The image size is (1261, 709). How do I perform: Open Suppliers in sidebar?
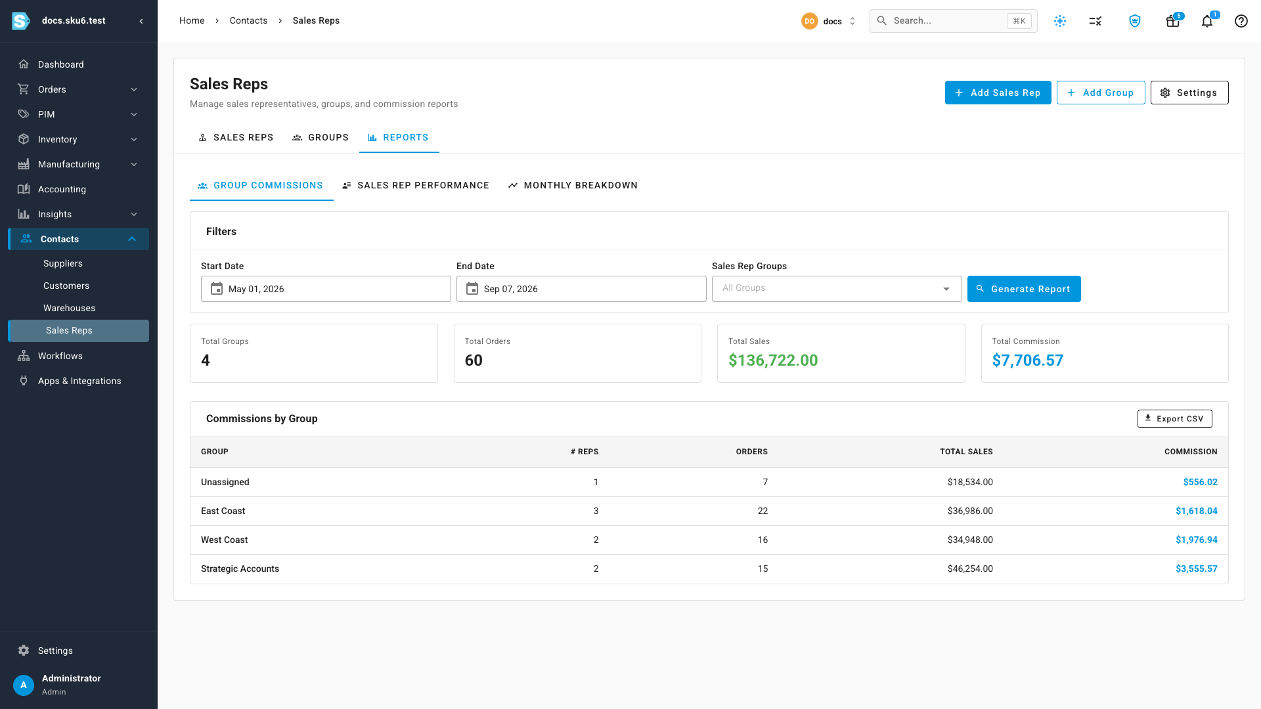63,263
